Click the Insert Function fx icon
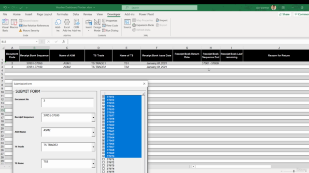The image size is (309, 173). (63, 42)
